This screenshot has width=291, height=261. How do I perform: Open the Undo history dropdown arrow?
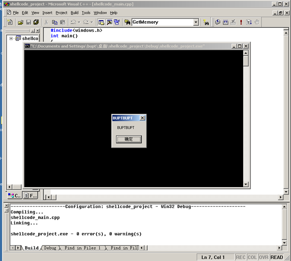pos(79,22)
